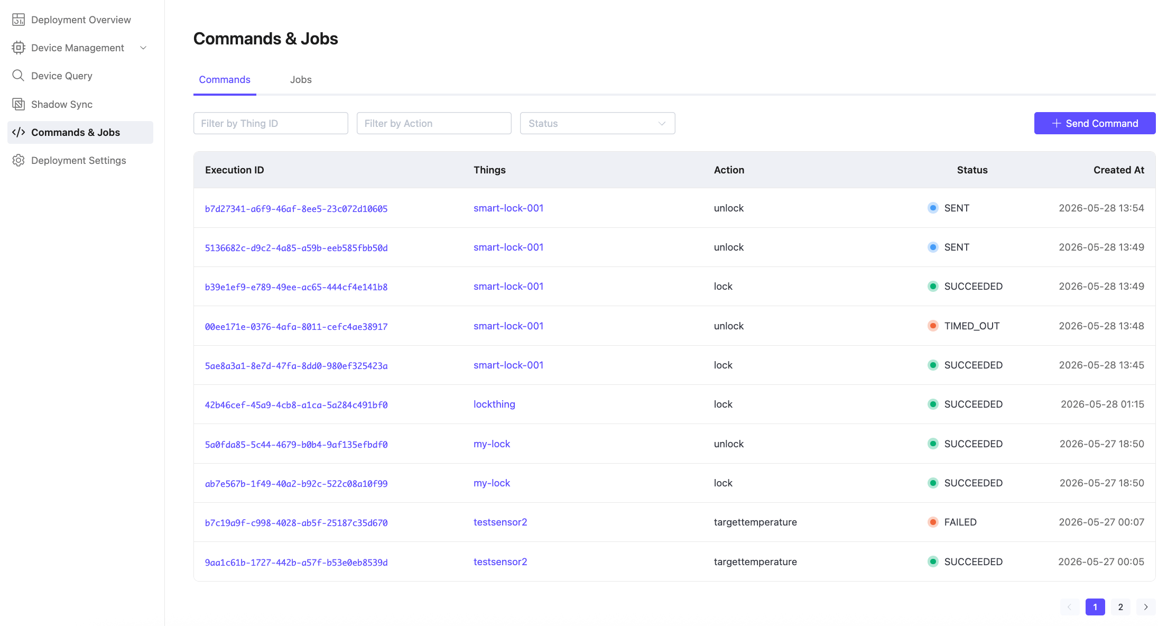Open Deployment Settings page
Image resolution: width=1158 pixels, height=626 pixels.
[x=80, y=160]
